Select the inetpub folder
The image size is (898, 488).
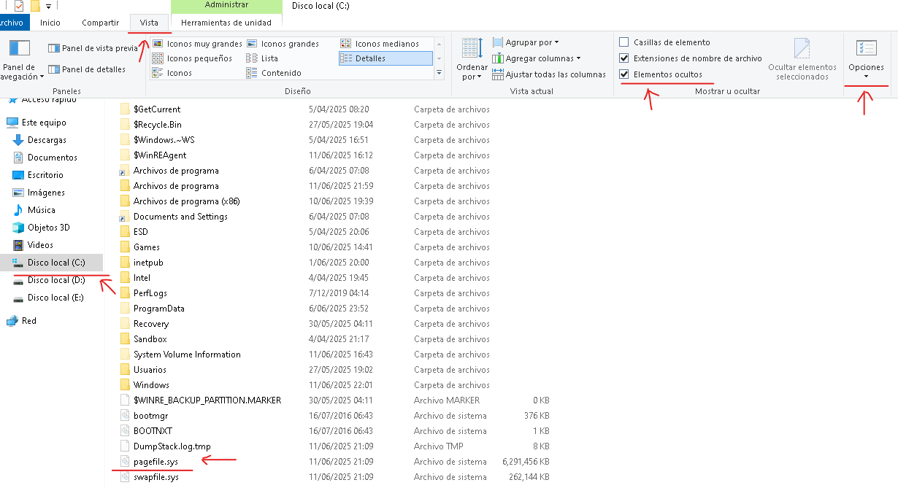[148, 263]
